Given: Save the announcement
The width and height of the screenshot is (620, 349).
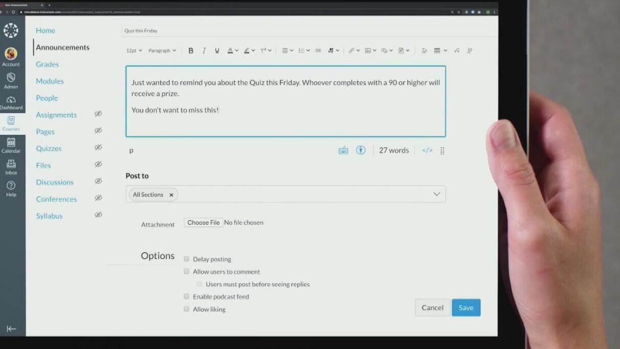Looking at the screenshot, I should (x=466, y=308).
